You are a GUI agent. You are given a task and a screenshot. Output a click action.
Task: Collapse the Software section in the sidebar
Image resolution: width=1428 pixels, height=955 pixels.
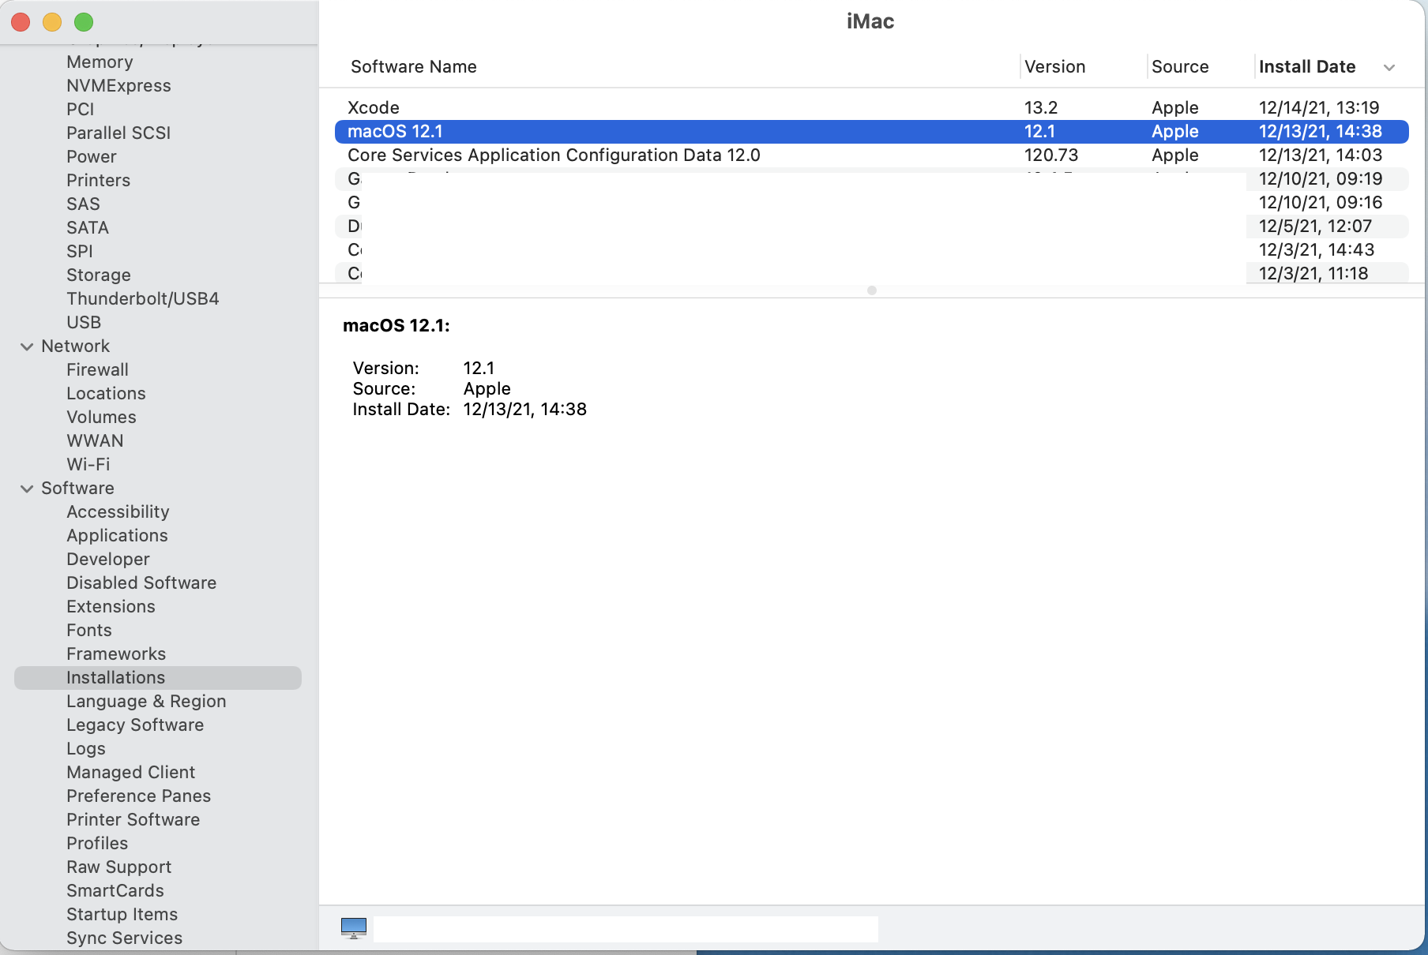[x=27, y=489]
